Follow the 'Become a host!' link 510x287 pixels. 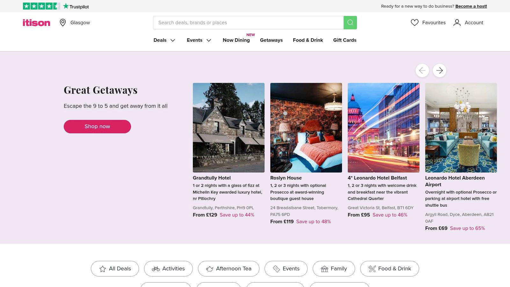pyautogui.click(x=471, y=6)
